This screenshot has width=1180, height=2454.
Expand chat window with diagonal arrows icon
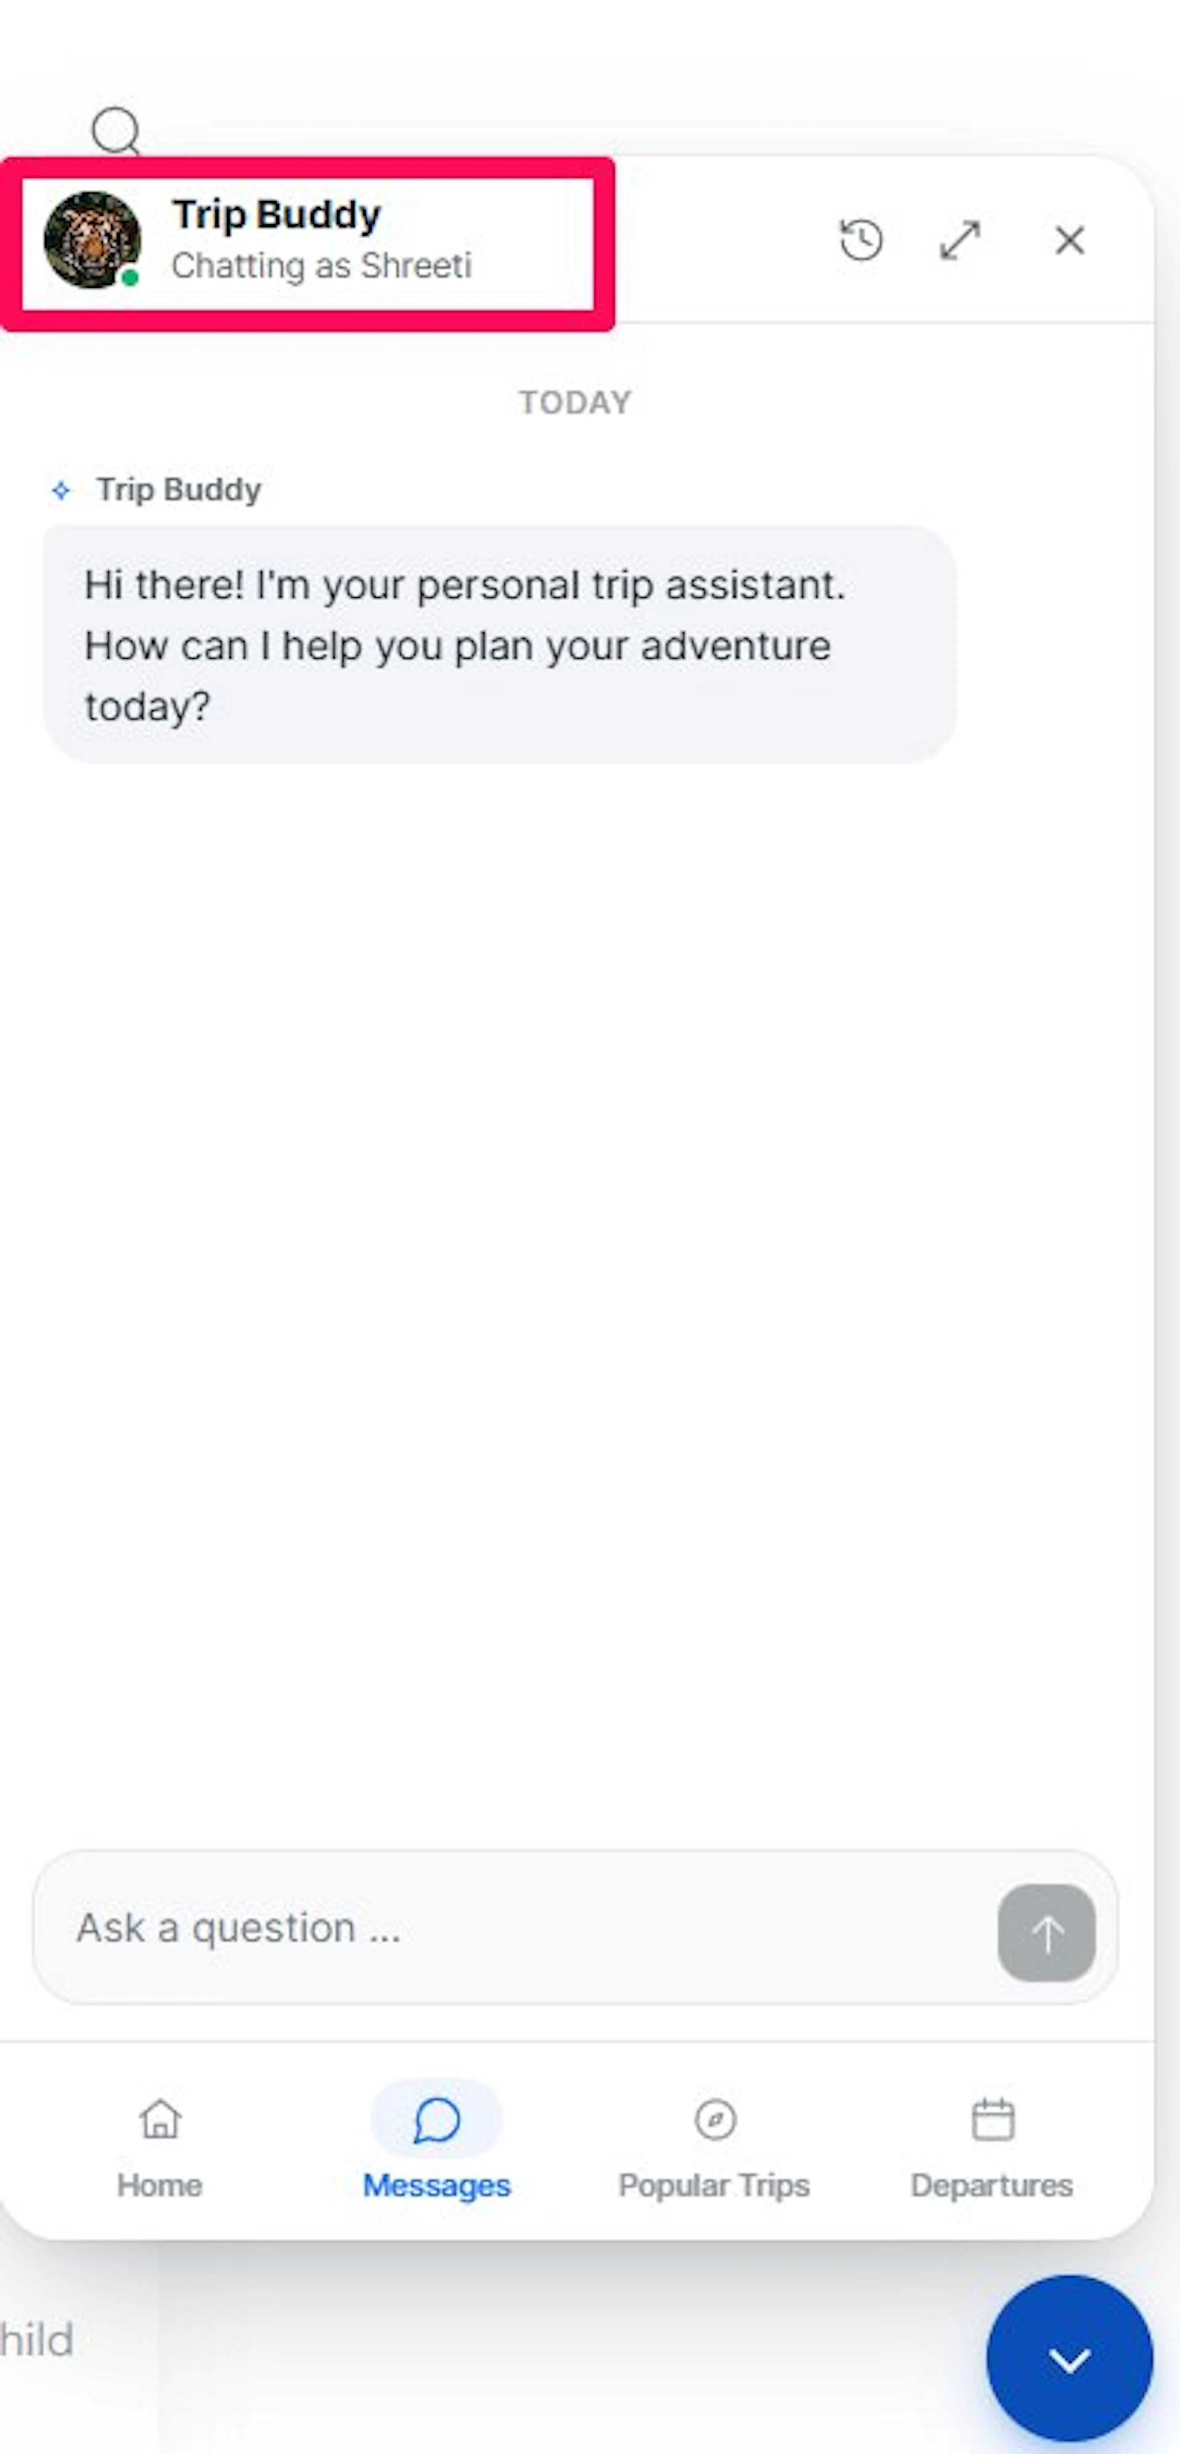pyautogui.click(x=959, y=240)
